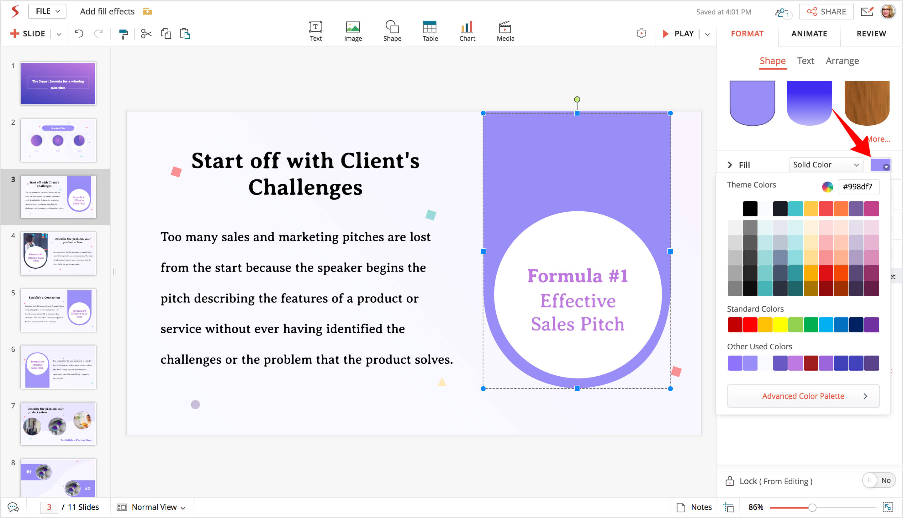
Task: Select slide 4 thumbnail
Action: point(58,254)
